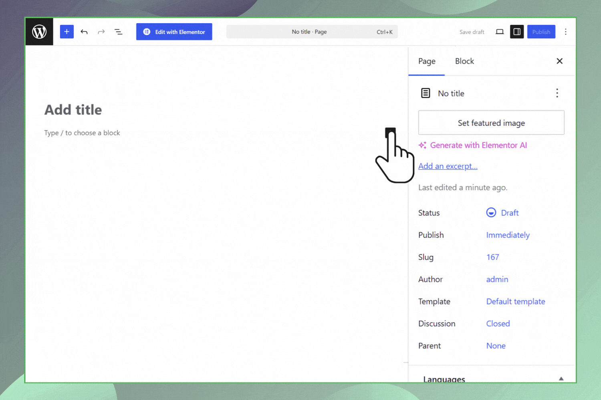
Task: Open the block inserter plus button
Action: tap(67, 32)
